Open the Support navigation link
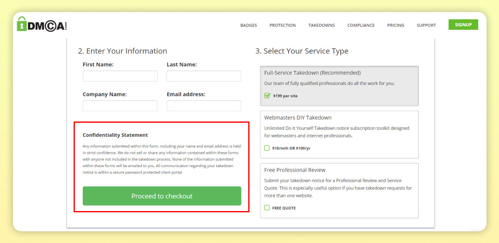The width and height of the screenshot is (499, 243). click(x=426, y=25)
